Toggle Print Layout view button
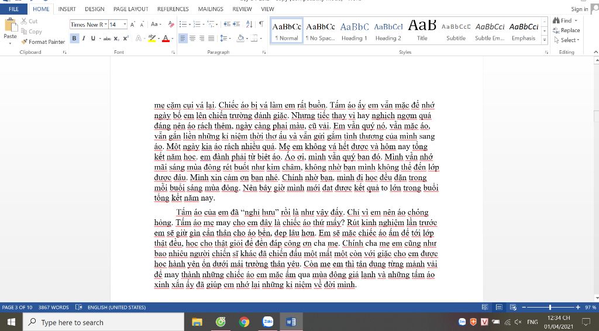Image resolution: width=599 pixels, height=331 pixels. (x=499, y=308)
